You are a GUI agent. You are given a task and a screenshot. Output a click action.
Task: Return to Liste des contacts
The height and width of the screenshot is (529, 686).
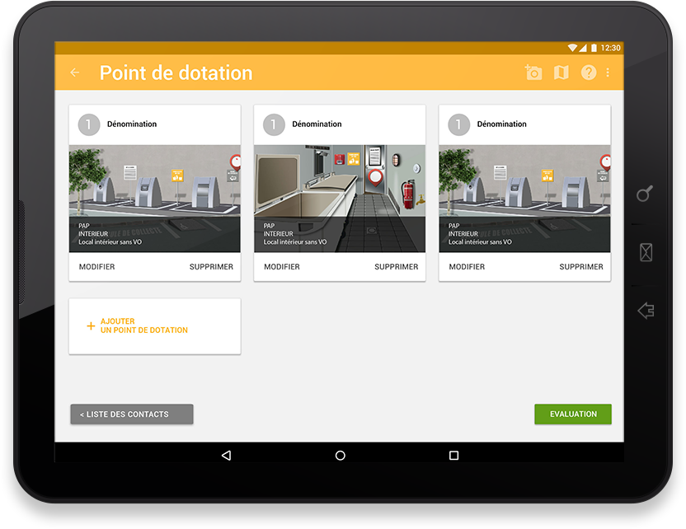(x=132, y=414)
